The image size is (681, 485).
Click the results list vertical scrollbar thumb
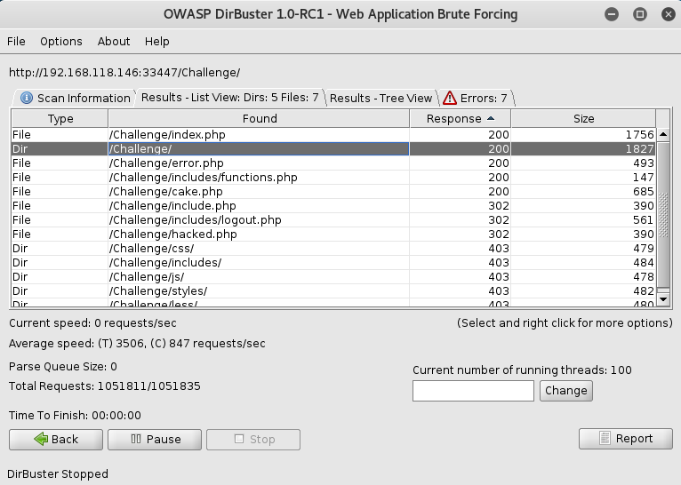(663, 215)
